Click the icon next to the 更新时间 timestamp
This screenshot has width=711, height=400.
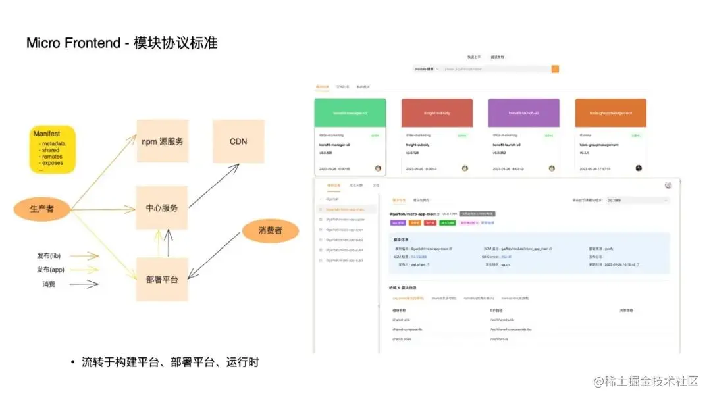[640, 264]
